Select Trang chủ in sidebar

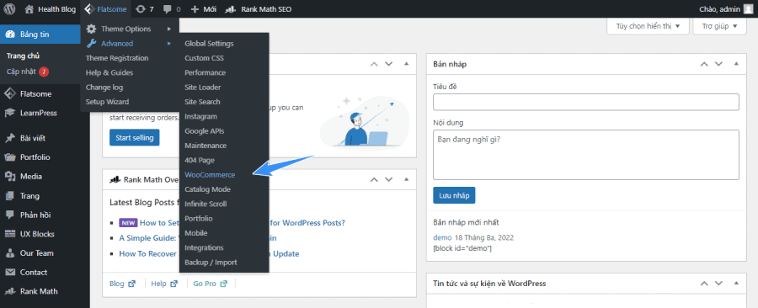[x=23, y=56]
